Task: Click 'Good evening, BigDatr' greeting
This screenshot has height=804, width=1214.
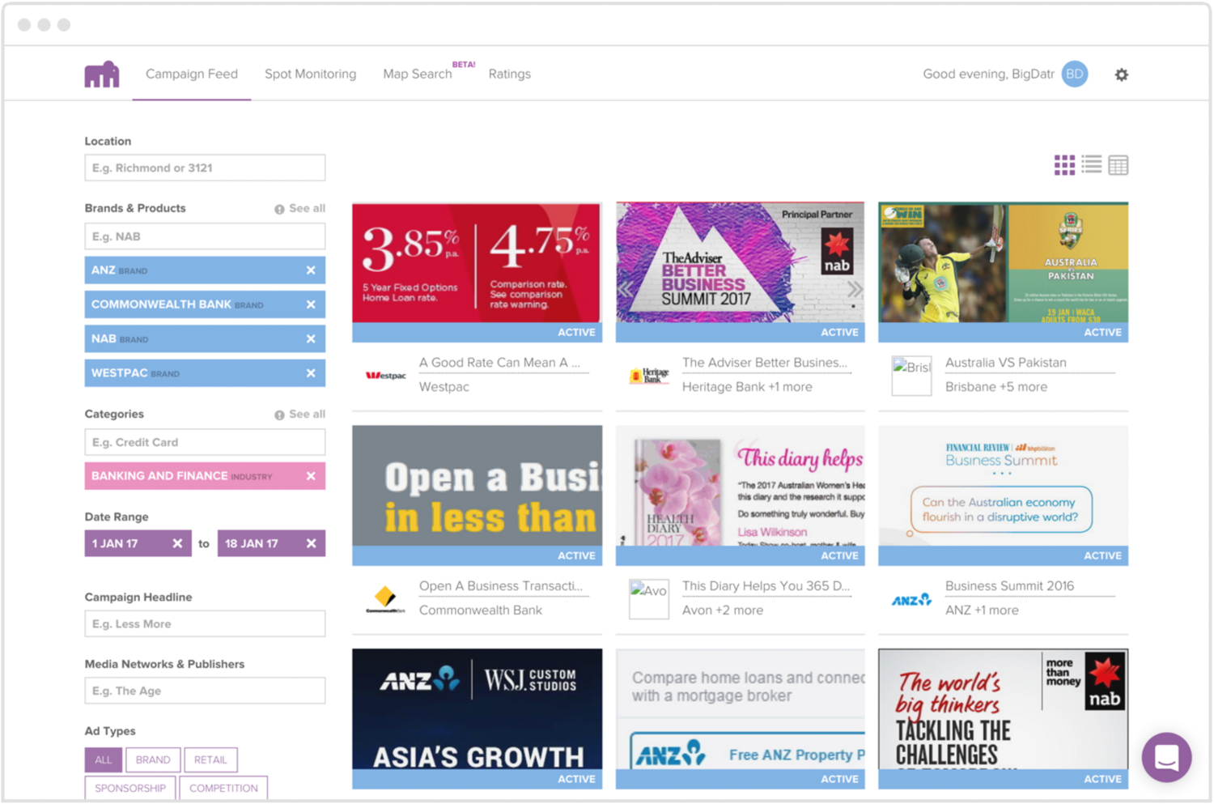Action: [x=988, y=74]
